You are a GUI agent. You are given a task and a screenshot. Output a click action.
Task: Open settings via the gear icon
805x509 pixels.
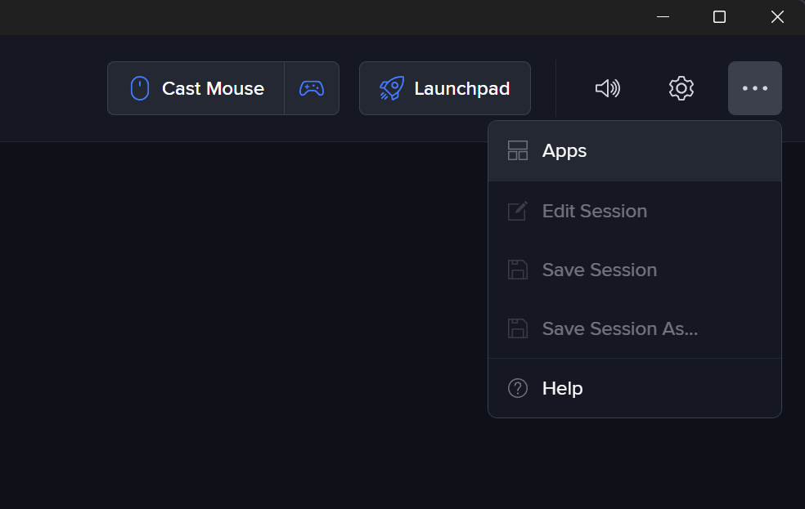681,88
